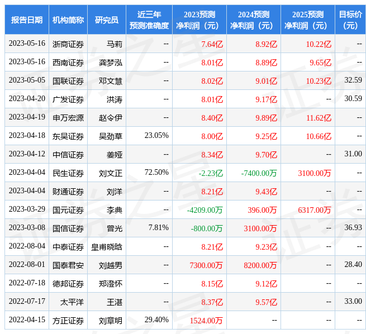Screen dimensions: 366x334
Task: Click researcher name 吴劲草
Action: coord(111,136)
